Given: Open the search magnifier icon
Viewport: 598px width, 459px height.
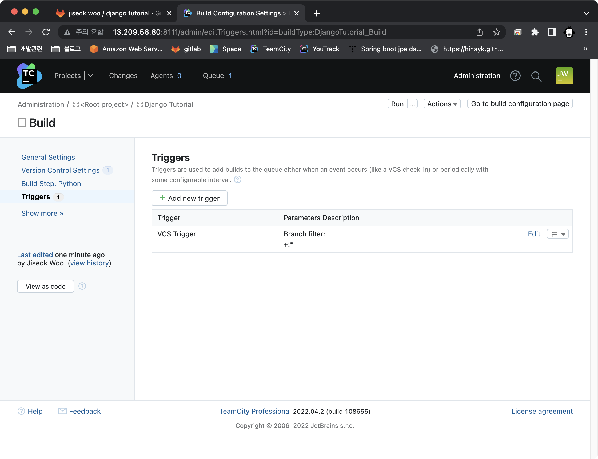Looking at the screenshot, I should 536,76.
